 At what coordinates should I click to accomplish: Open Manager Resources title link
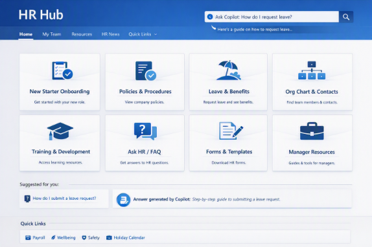(x=312, y=152)
